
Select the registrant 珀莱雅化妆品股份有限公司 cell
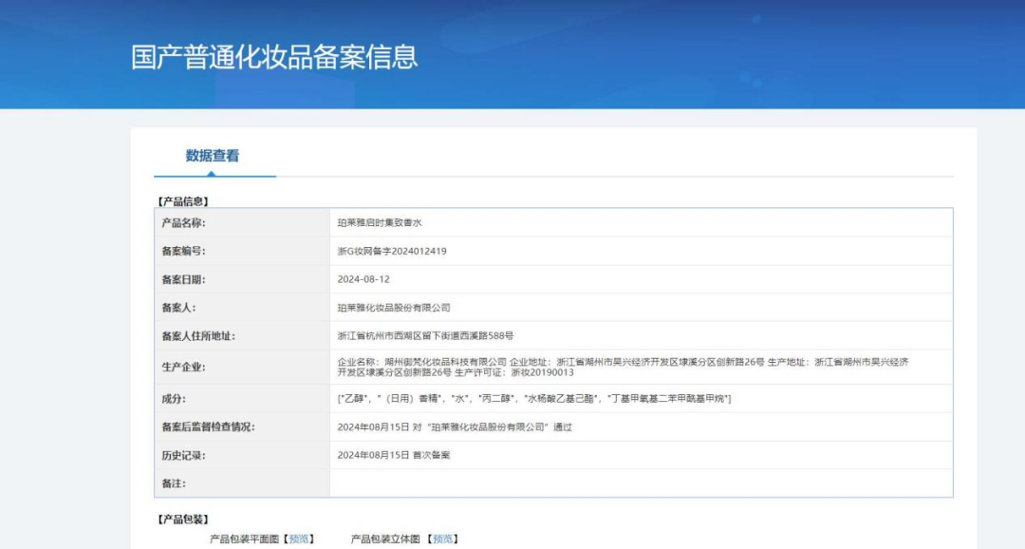click(x=394, y=308)
